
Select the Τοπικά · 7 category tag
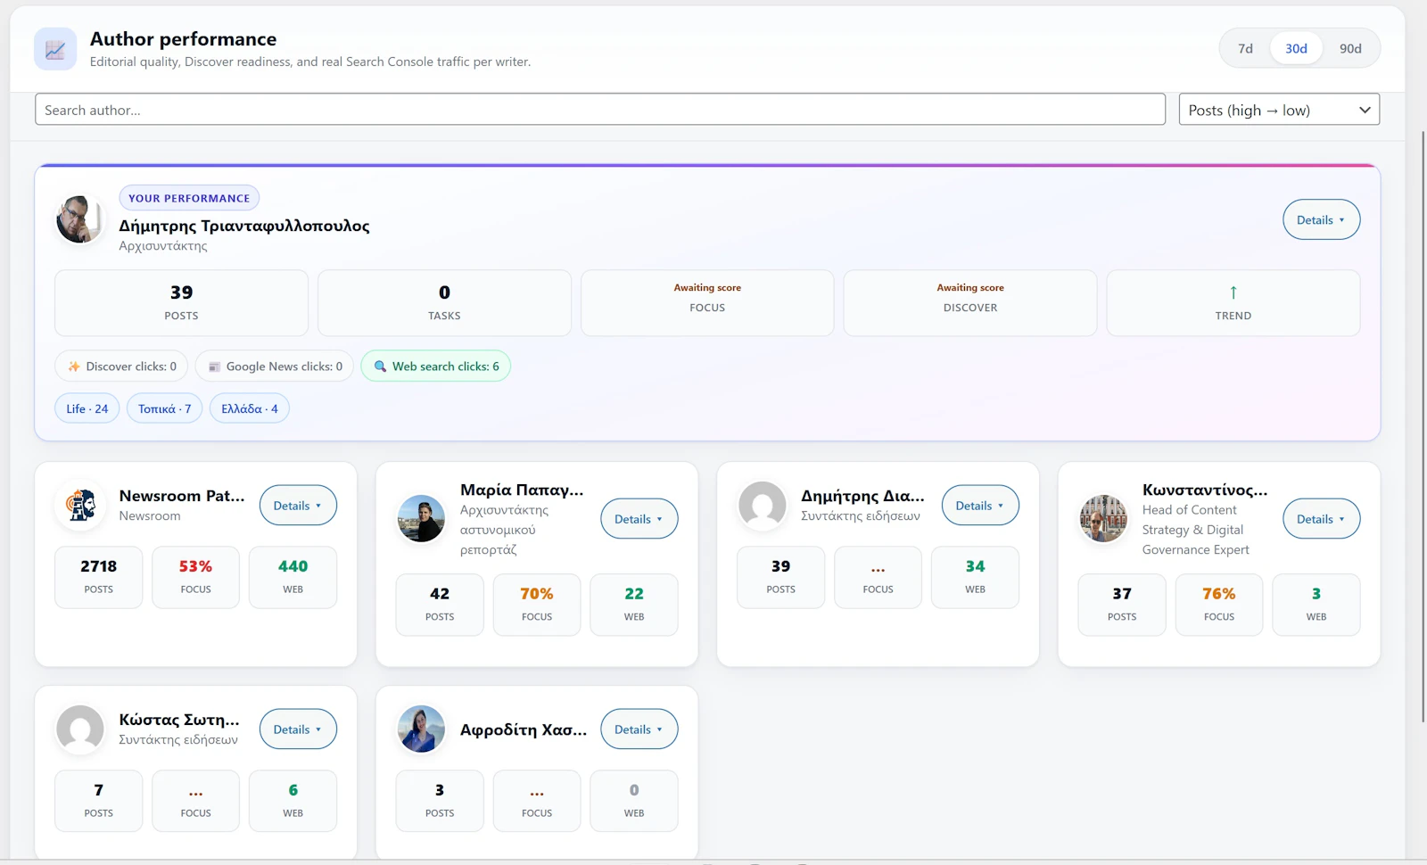point(164,408)
